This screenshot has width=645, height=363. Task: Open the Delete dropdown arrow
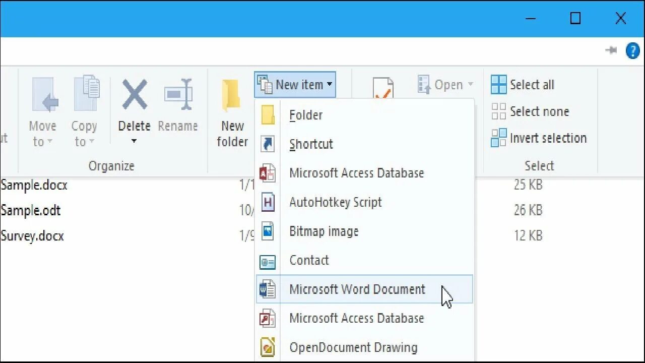[134, 141]
